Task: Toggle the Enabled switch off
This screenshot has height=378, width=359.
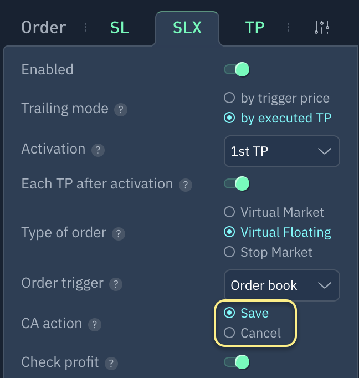Action: (237, 70)
